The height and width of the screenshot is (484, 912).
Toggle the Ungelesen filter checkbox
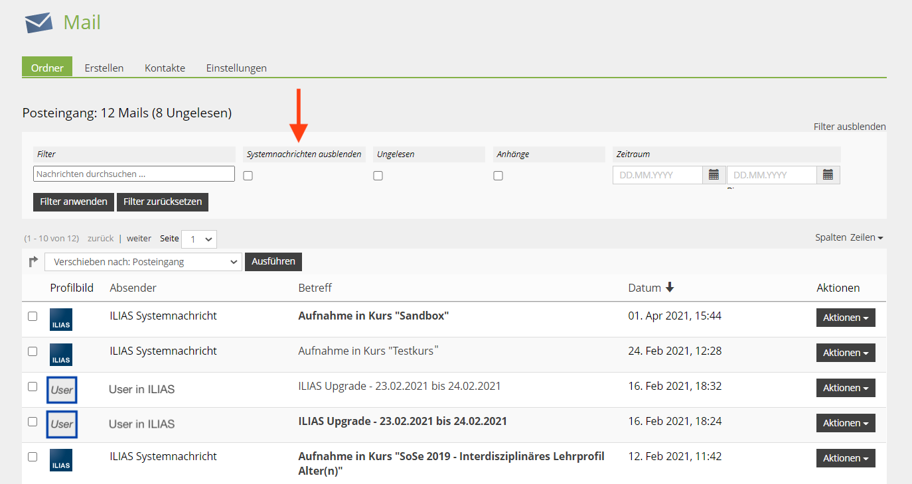(x=378, y=176)
